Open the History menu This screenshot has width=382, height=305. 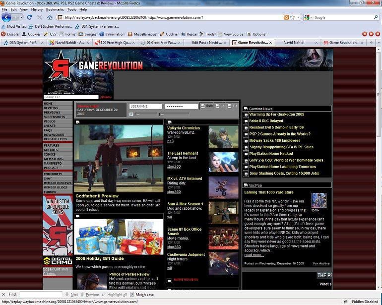[x=37, y=9]
